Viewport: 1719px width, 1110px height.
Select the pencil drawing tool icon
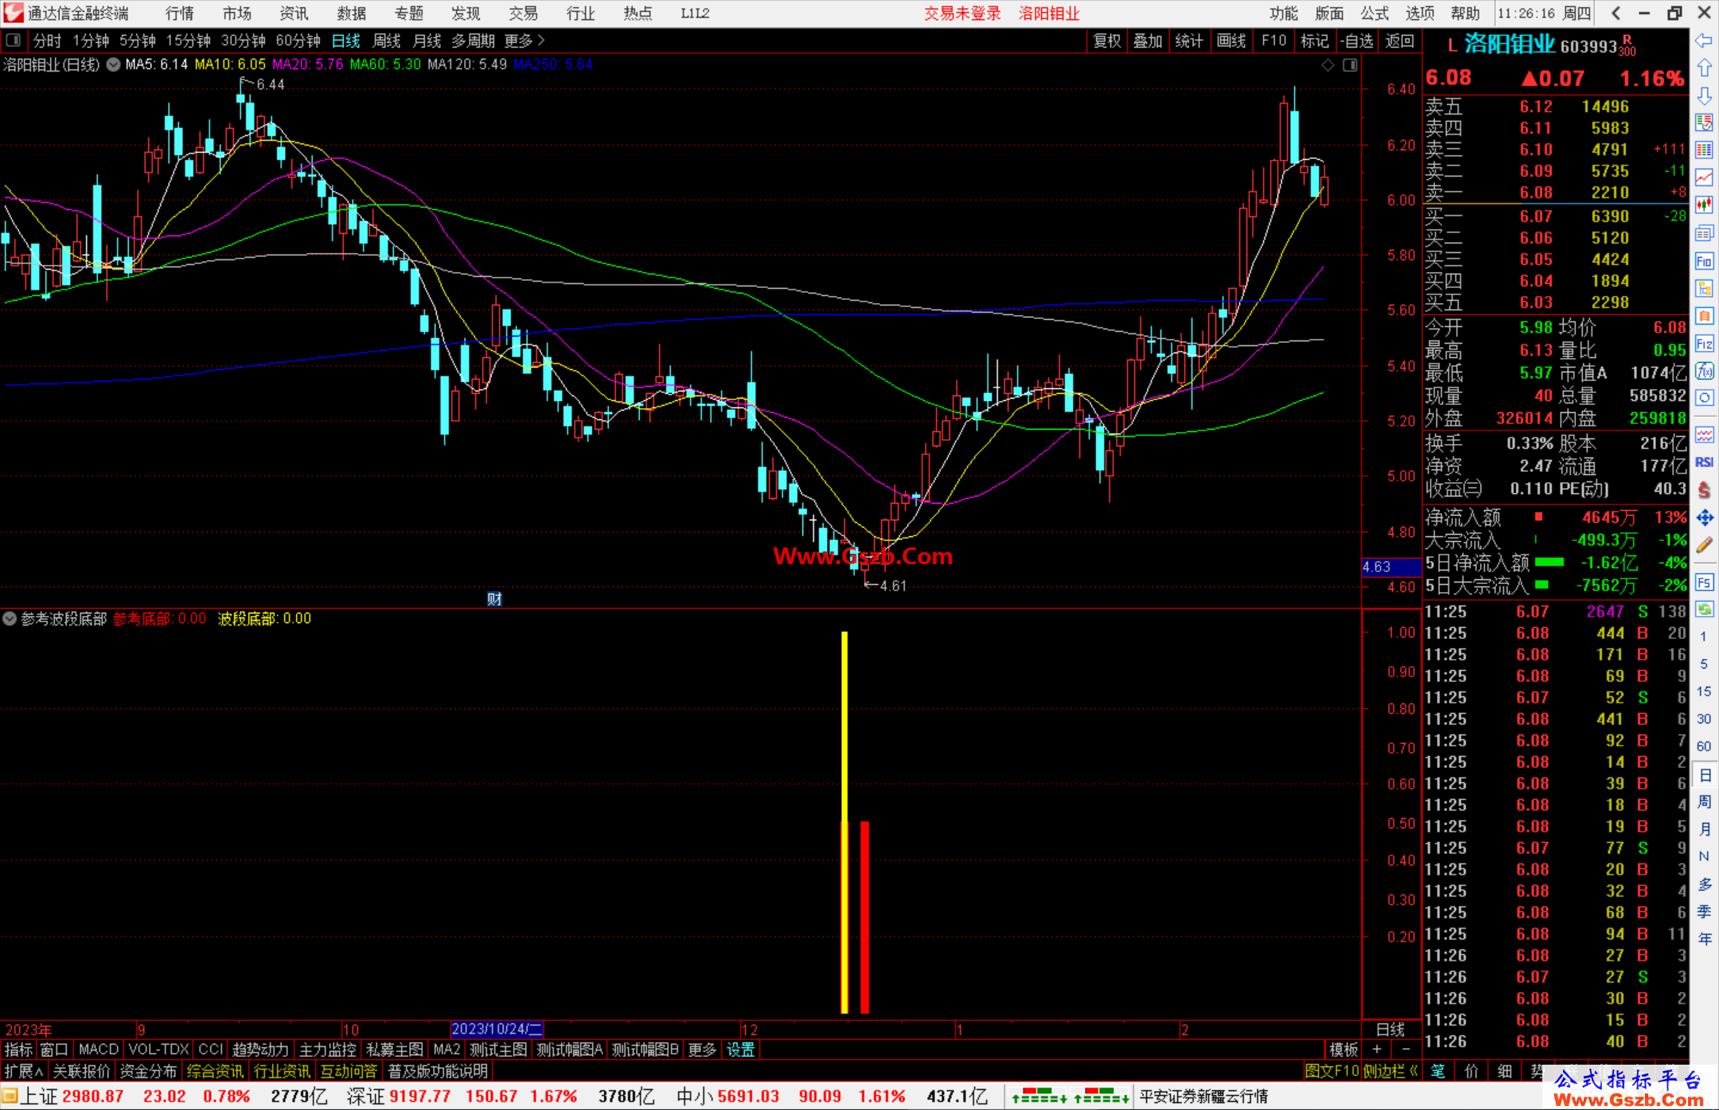click(x=1704, y=545)
